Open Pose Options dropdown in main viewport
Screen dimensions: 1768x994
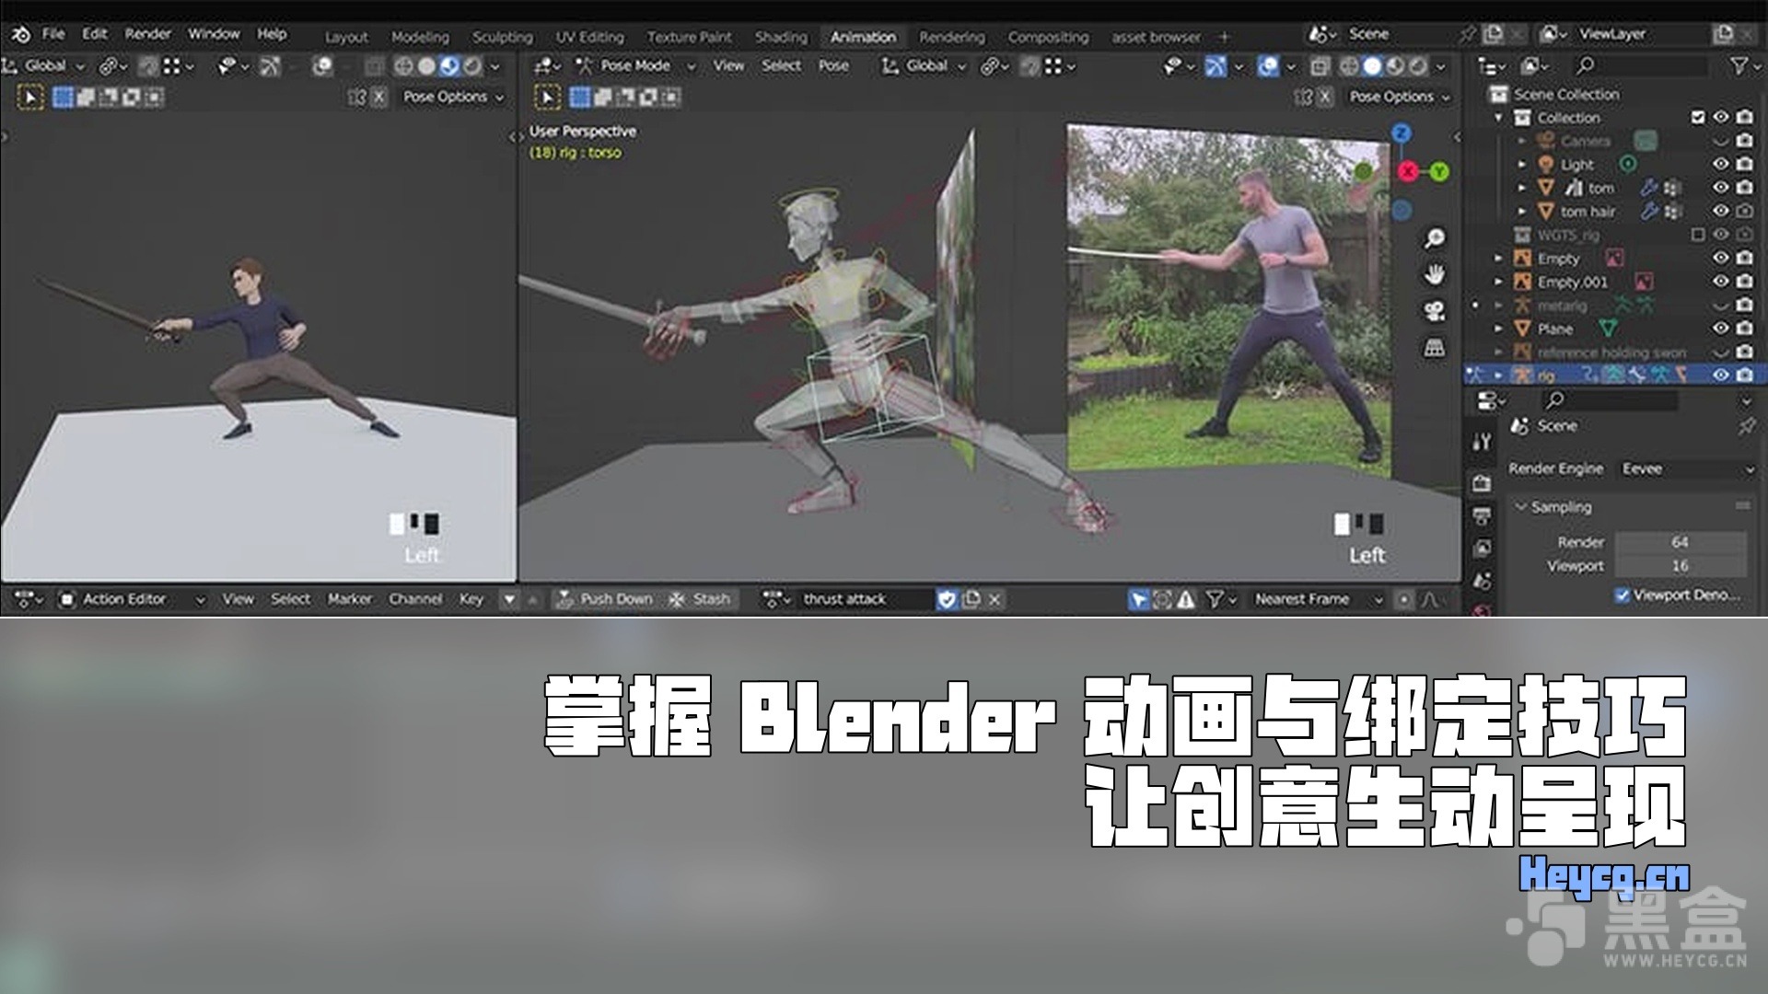(x=1399, y=97)
